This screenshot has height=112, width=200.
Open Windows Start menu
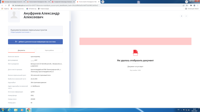(x=2, y=110)
